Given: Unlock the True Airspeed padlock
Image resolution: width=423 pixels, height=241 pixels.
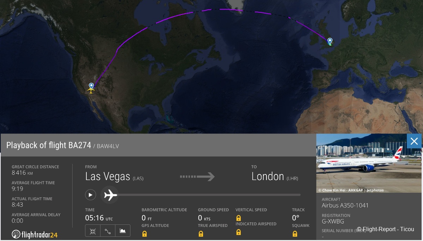Looking at the screenshot, I should coord(201,233).
